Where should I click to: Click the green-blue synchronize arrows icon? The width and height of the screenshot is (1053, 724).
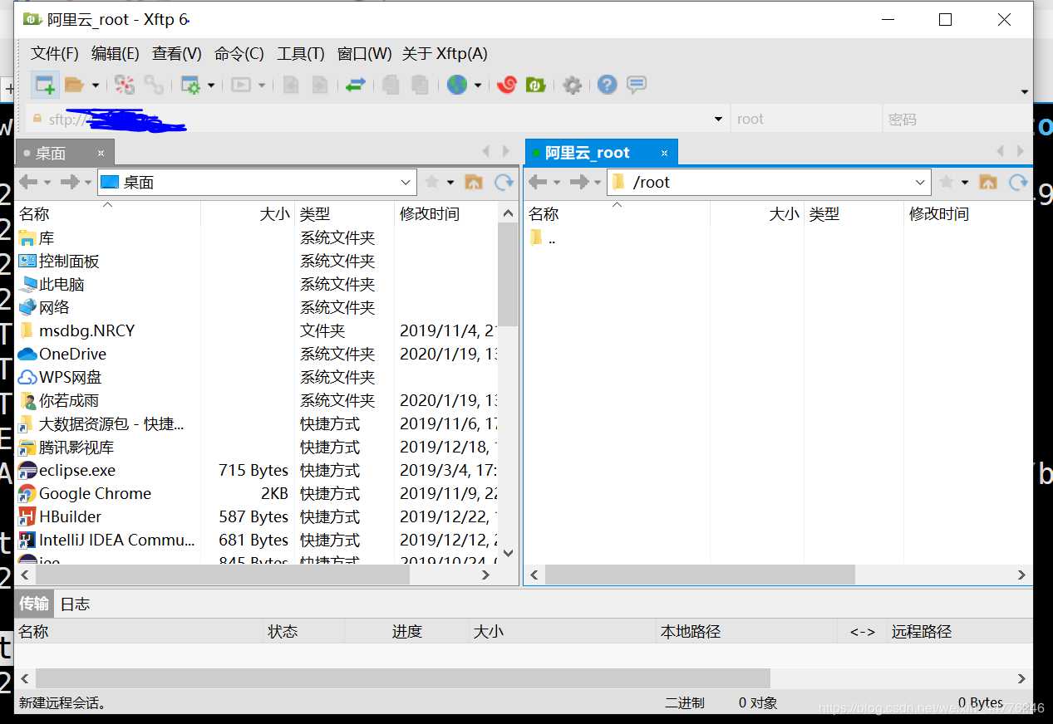[x=356, y=84]
